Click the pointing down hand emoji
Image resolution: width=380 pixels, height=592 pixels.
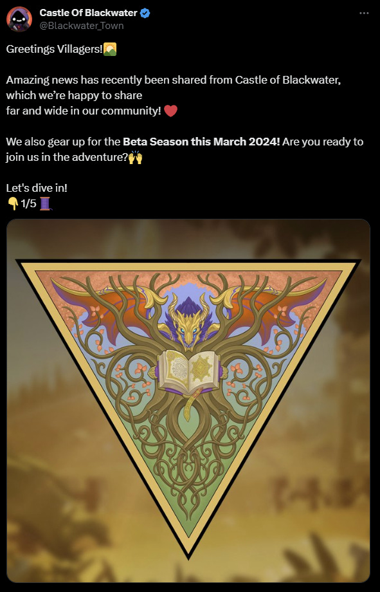[x=13, y=204]
